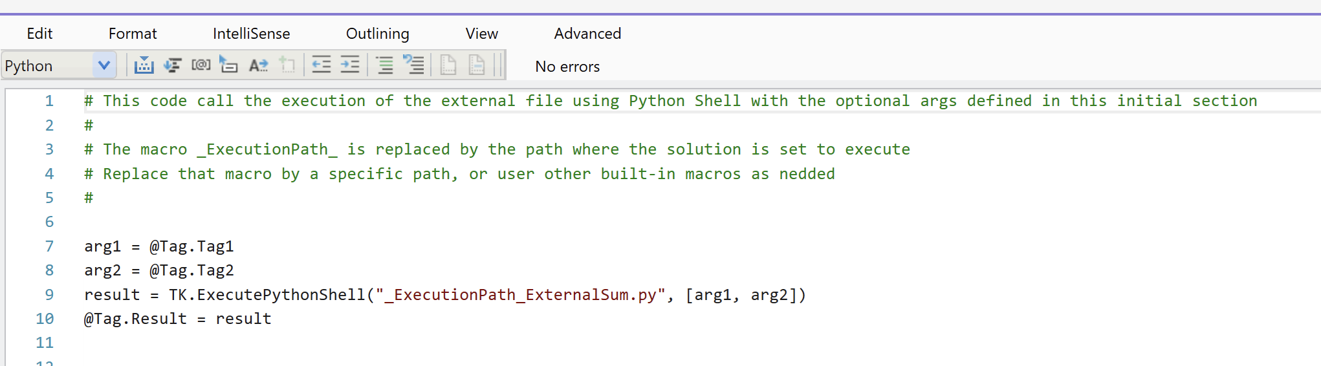Screen dimensions: 1321x366
Task: Click the No errors status text
Action: click(x=567, y=67)
